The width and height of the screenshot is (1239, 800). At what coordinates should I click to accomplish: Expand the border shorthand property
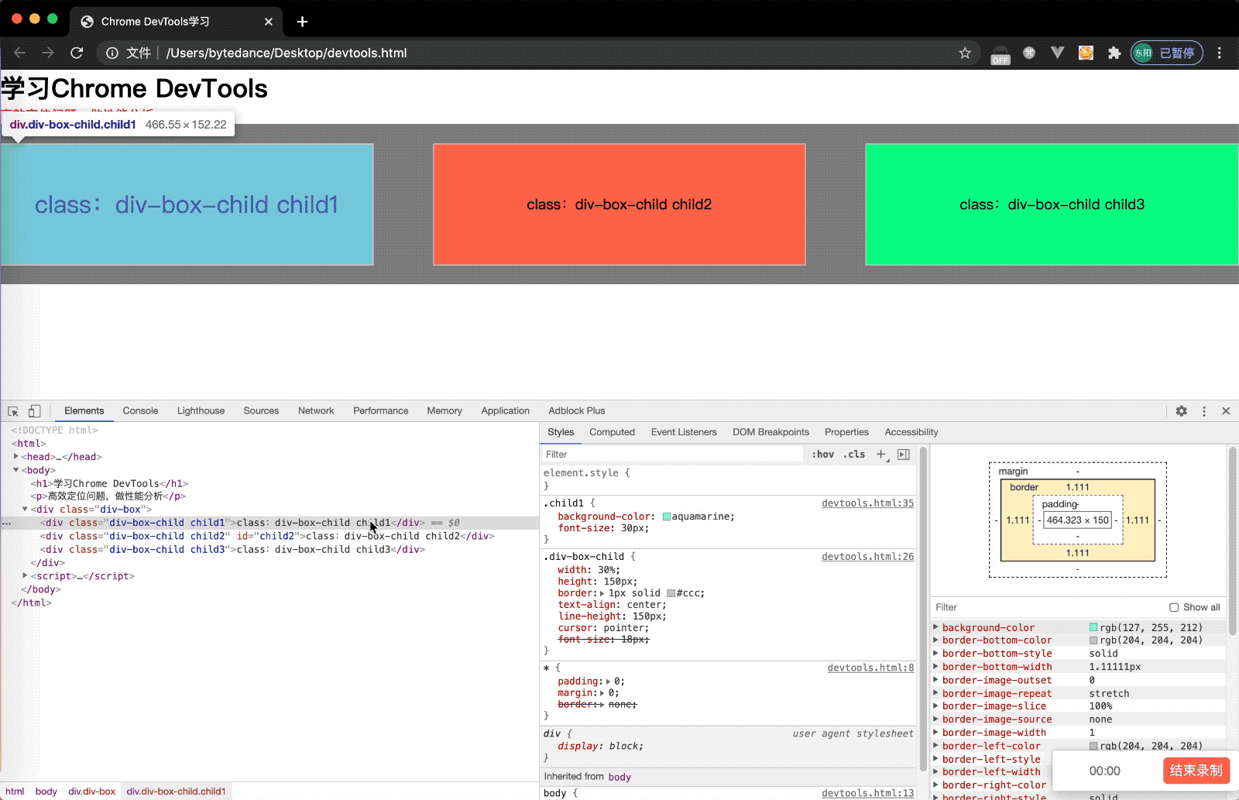[x=602, y=593]
